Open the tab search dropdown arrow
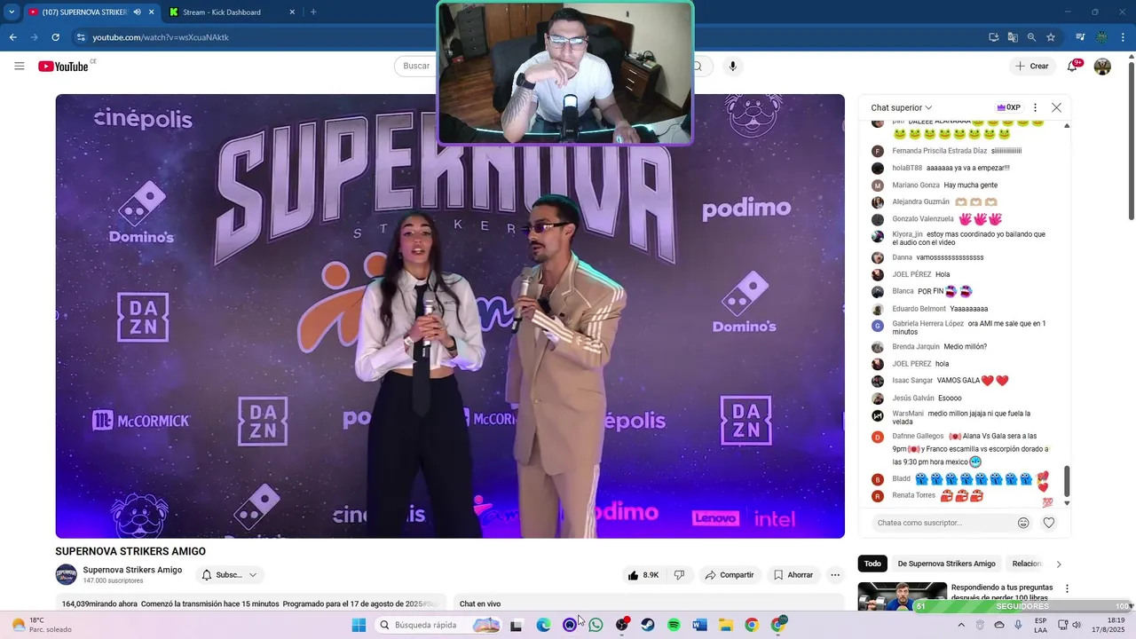 (12, 12)
